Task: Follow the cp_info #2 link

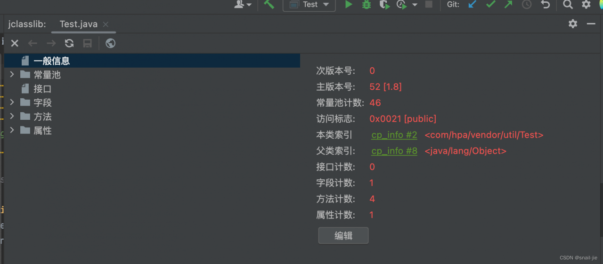Action: (x=394, y=135)
